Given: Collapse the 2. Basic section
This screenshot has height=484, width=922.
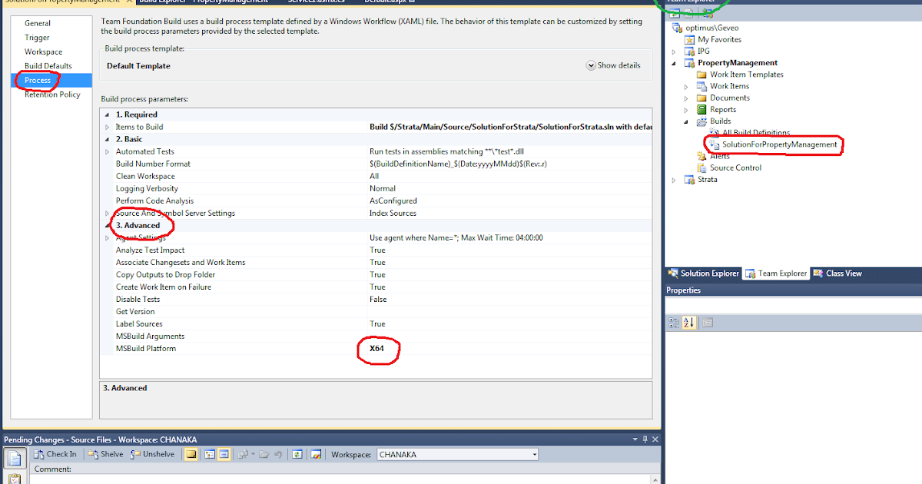Looking at the screenshot, I should click(x=106, y=139).
